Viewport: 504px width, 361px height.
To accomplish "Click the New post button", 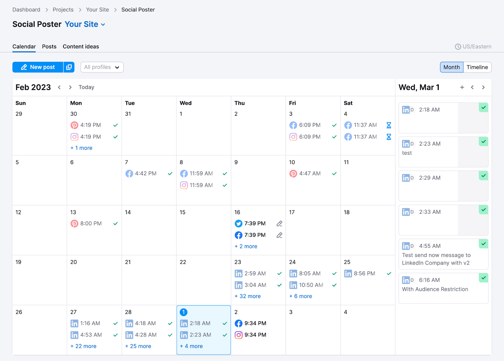I will (38, 67).
